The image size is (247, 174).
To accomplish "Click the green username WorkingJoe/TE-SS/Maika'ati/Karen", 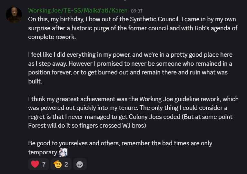I will click(78, 11).
